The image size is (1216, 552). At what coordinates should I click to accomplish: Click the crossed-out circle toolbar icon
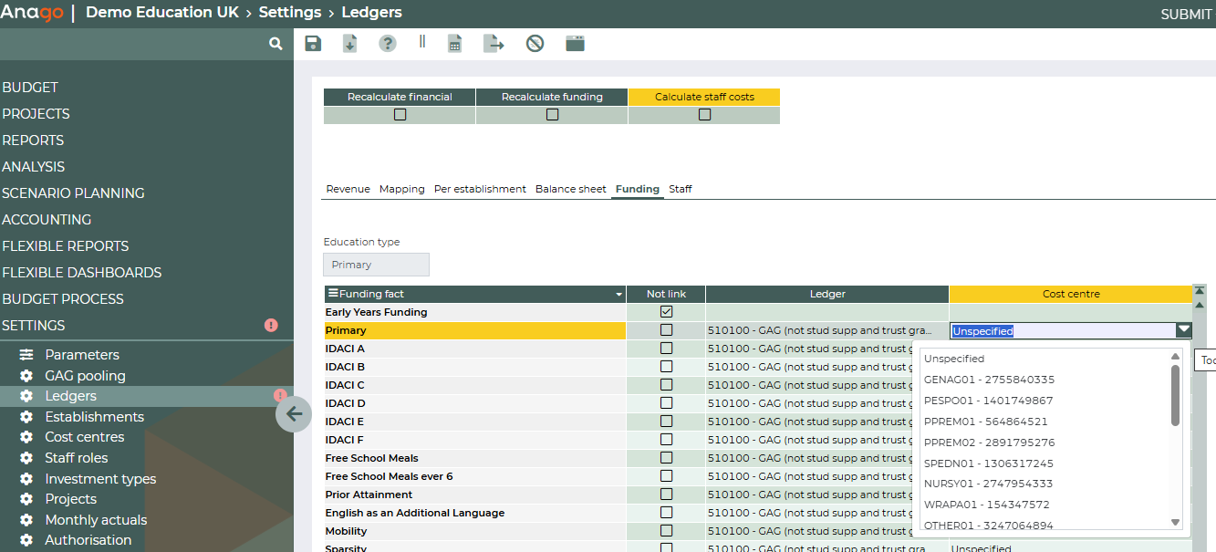(535, 44)
